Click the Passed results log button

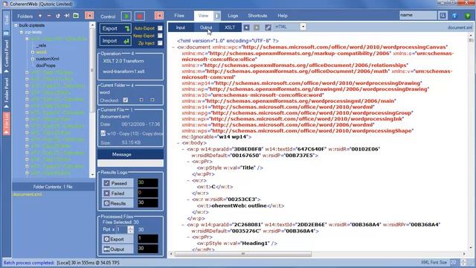click(x=118, y=183)
